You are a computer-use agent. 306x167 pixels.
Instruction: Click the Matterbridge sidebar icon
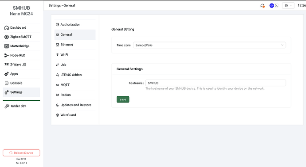[x=7, y=46]
